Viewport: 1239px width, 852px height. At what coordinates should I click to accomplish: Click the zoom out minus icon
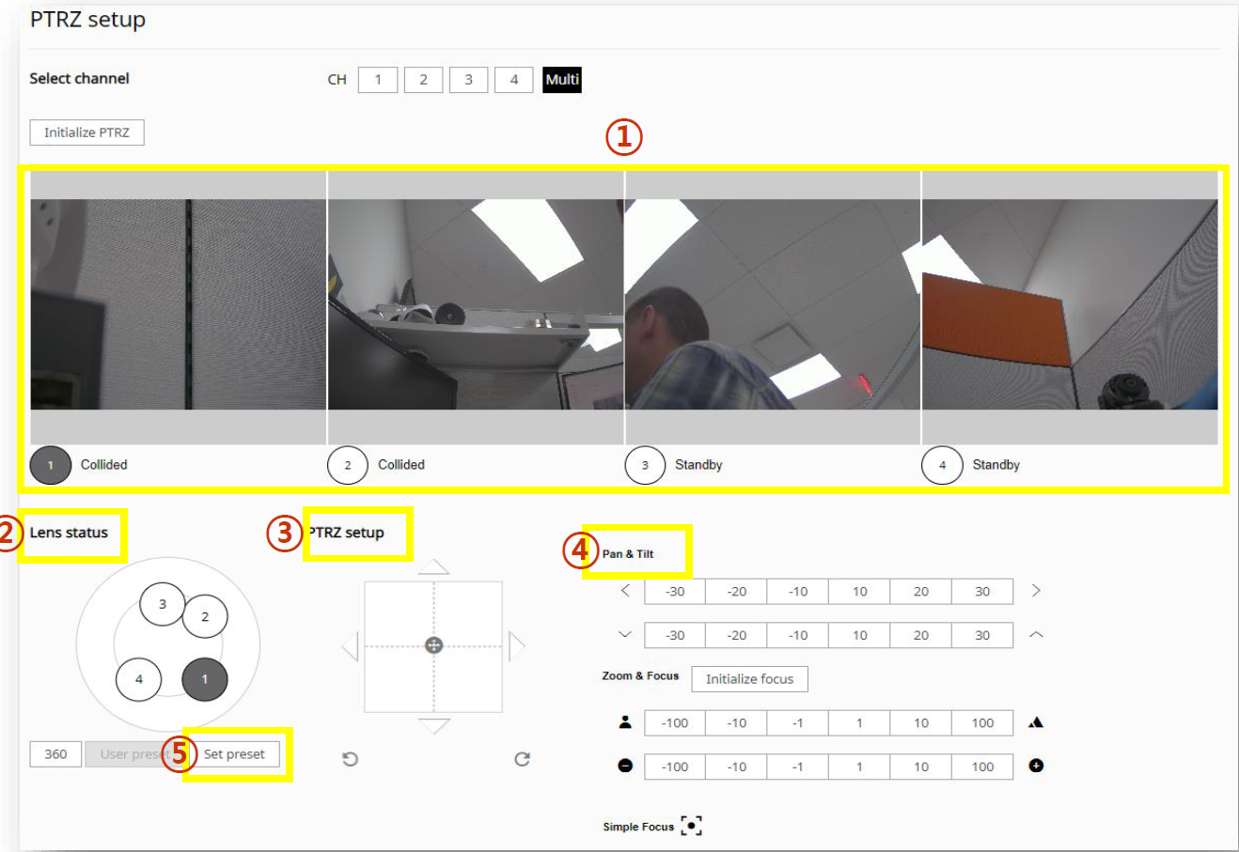[625, 766]
